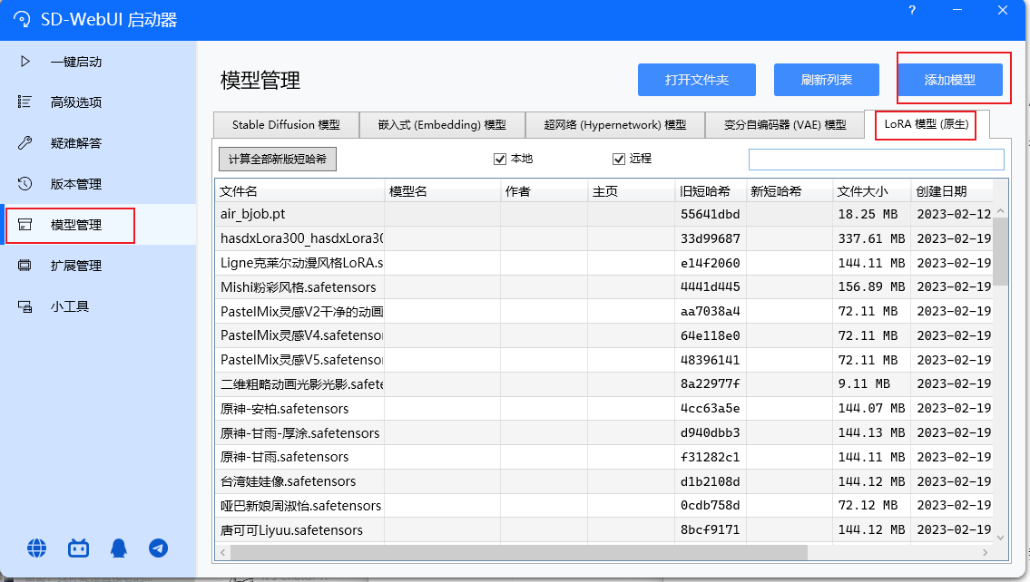The height and width of the screenshot is (582, 1030).
Task: Select the hasdxLora300 file row
Action: (x=603, y=238)
